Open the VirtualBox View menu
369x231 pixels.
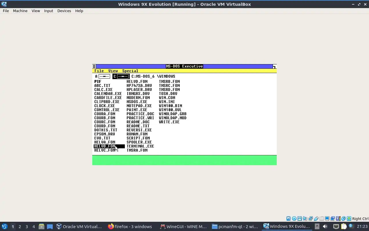coord(36,11)
